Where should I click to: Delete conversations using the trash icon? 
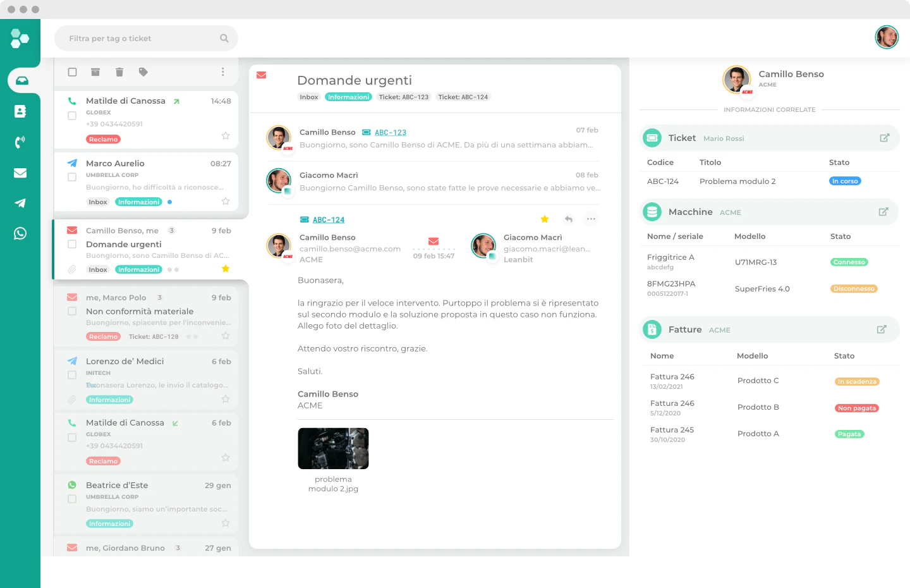pos(119,72)
